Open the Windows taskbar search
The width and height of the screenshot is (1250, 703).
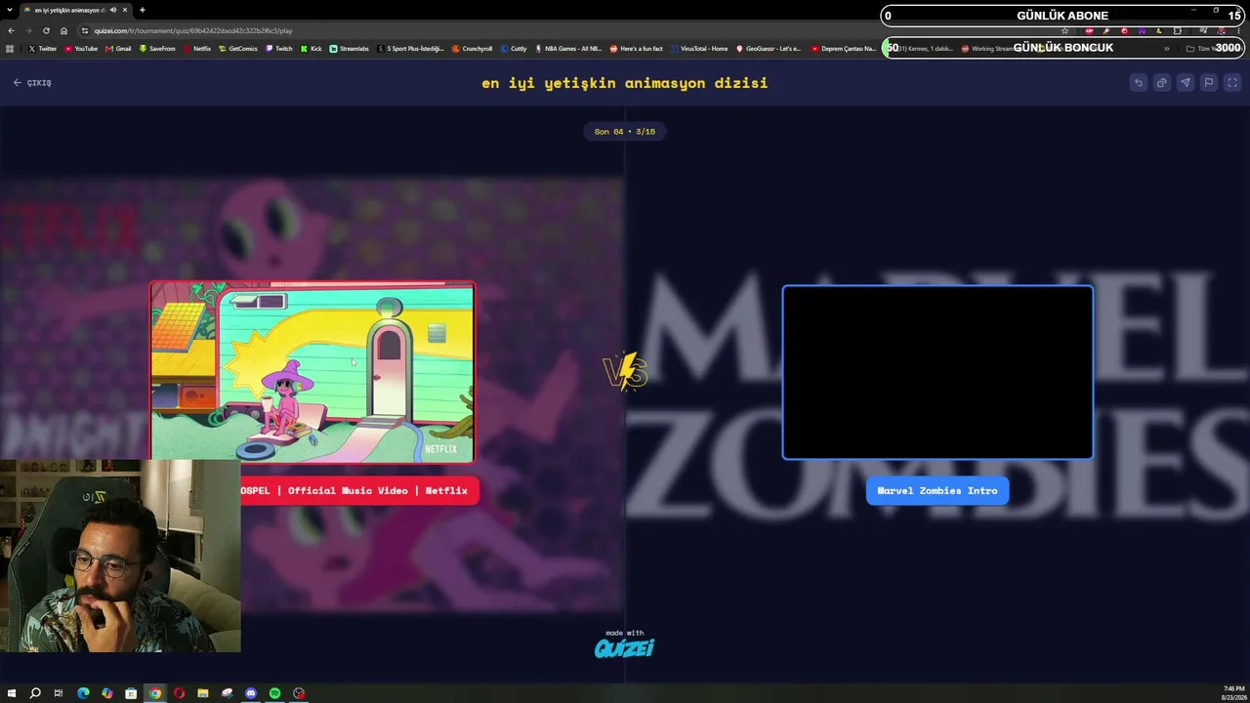point(35,693)
